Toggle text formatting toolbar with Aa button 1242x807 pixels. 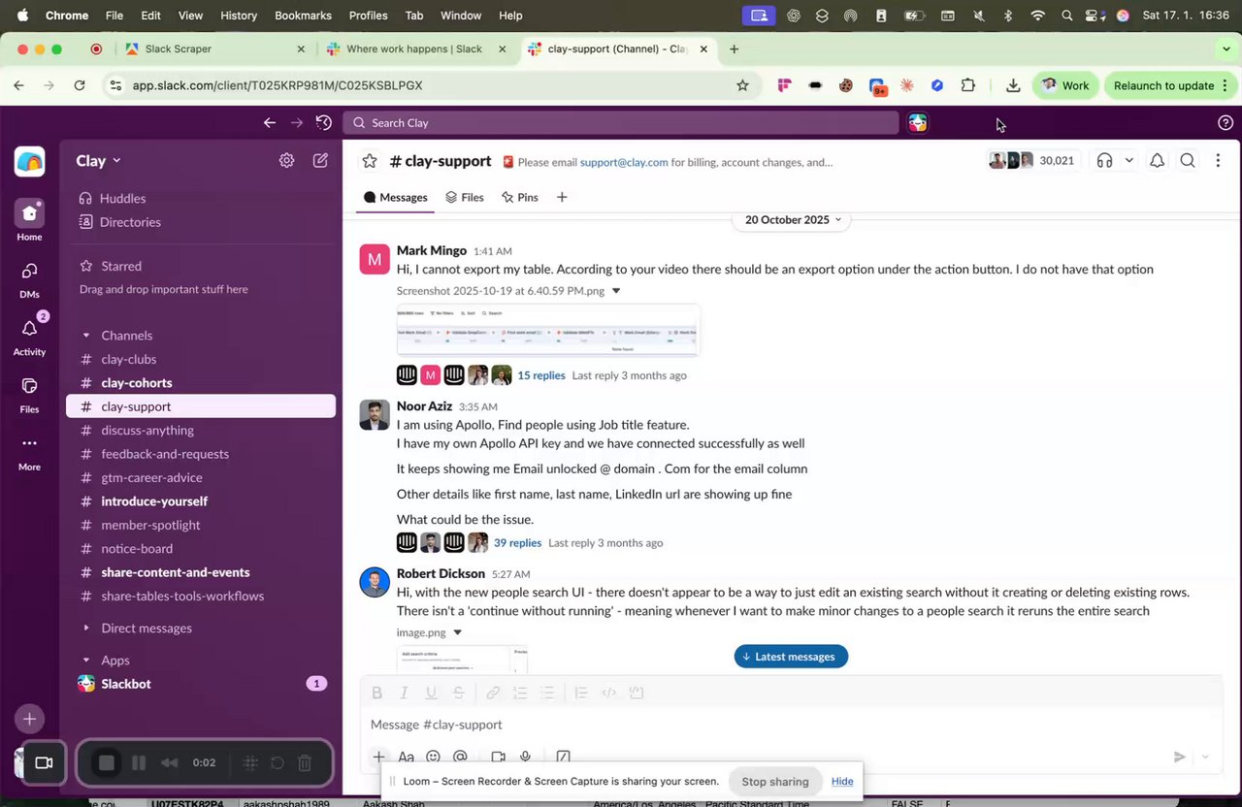[406, 758]
